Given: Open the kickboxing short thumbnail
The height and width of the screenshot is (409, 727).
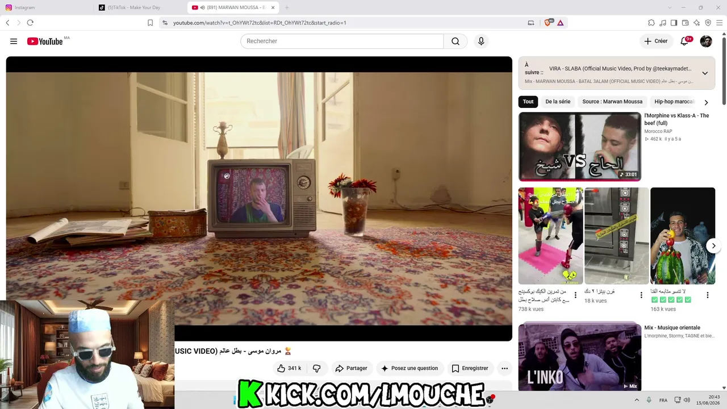Looking at the screenshot, I should 551,236.
